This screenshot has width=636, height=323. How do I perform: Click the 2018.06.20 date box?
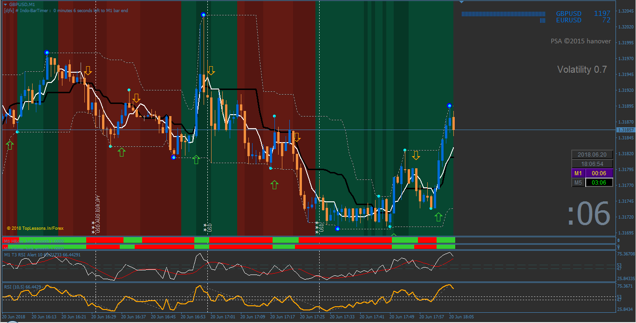(x=592, y=154)
